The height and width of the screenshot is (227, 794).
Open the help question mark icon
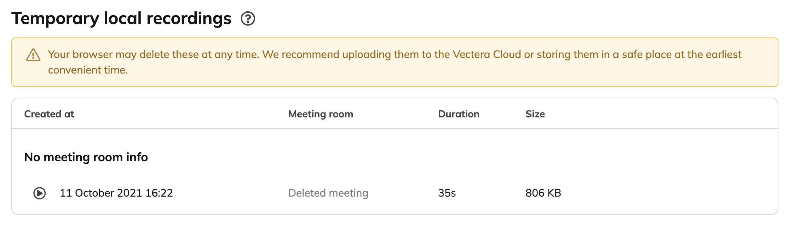248,18
